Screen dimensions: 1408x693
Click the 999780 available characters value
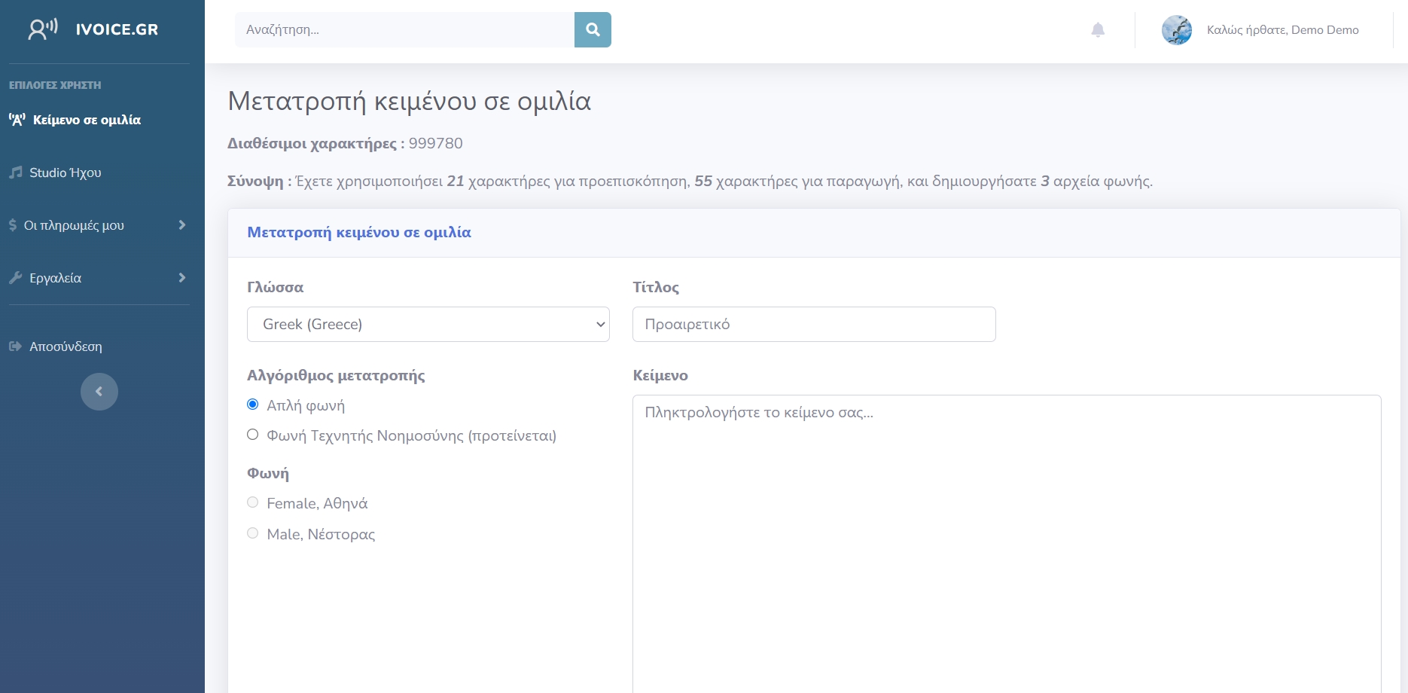[435, 143]
